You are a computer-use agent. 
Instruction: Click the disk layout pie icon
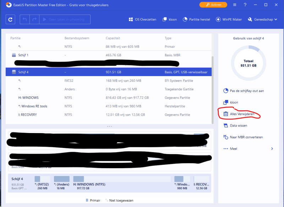[226, 91]
